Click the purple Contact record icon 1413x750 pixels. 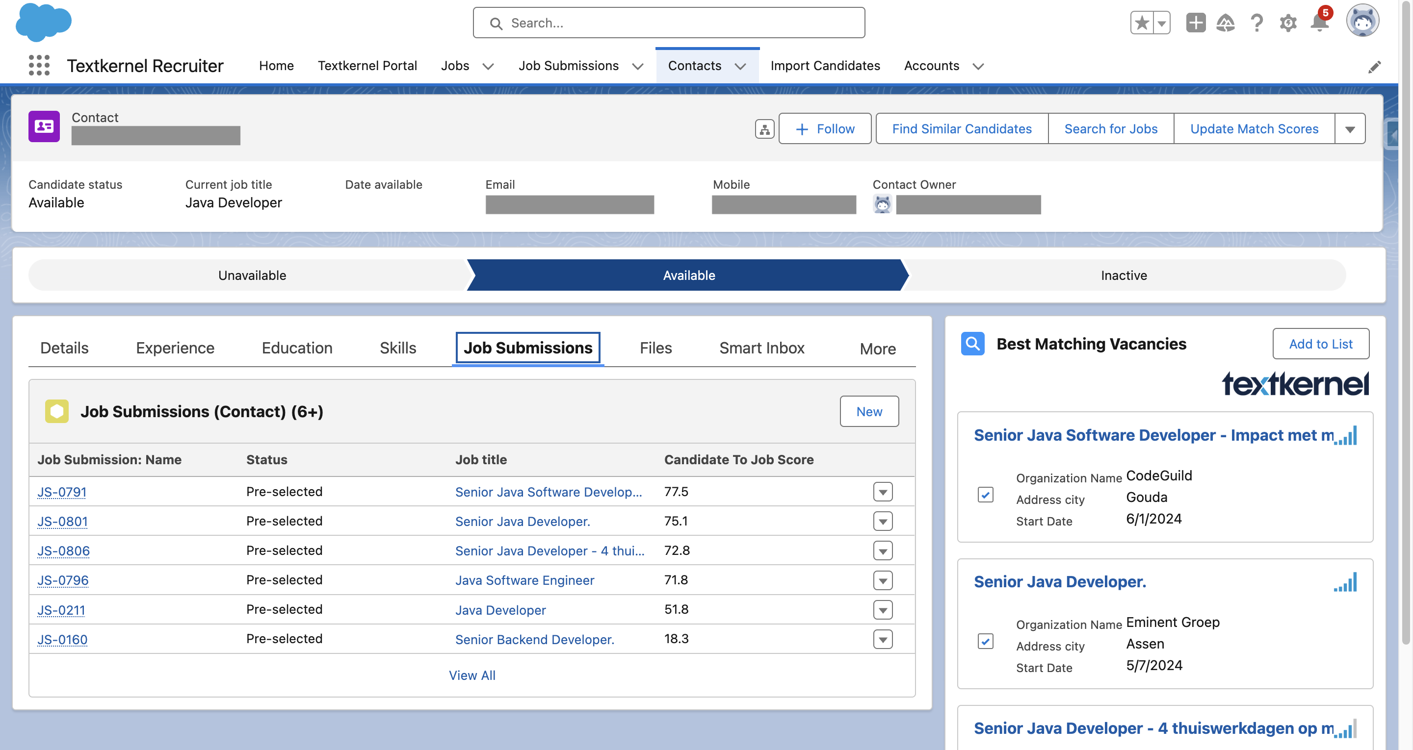click(44, 126)
